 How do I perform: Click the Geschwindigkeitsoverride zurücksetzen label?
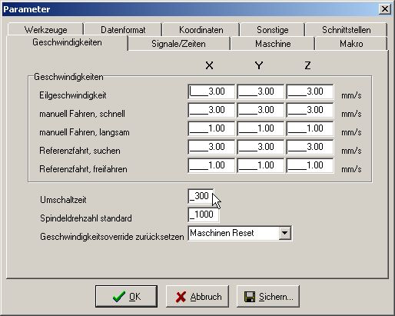112,237
